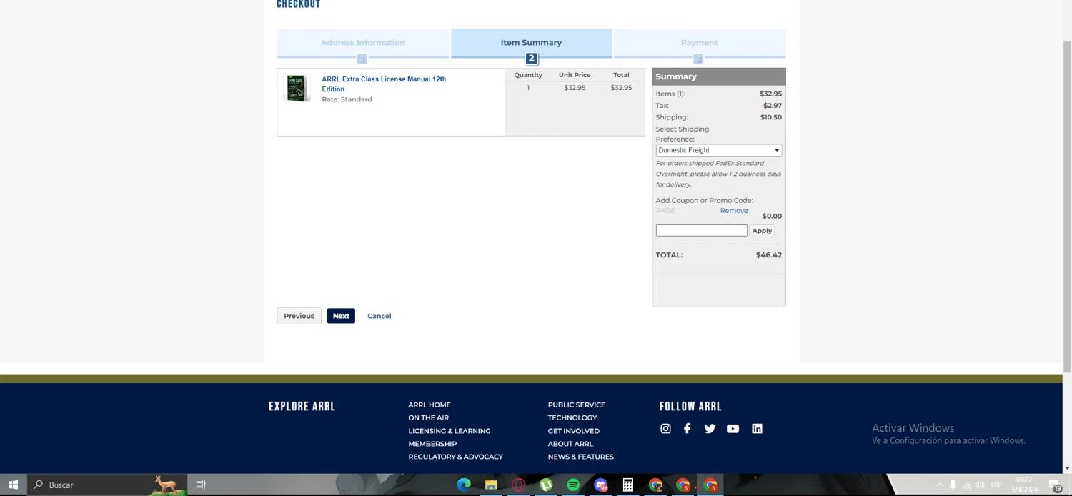The width and height of the screenshot is (1072, 496).
Task: Open ARRL YouTube channel
Action: [x=733, y=429]
